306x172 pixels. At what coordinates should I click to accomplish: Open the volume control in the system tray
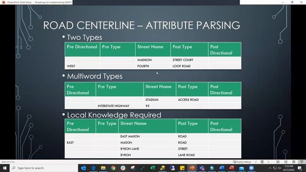pyautogui.click(x=279, y=168)
